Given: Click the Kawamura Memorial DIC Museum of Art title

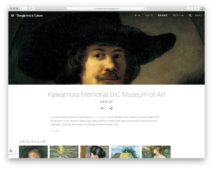Looking at the screenshot, I should point(106,94).
